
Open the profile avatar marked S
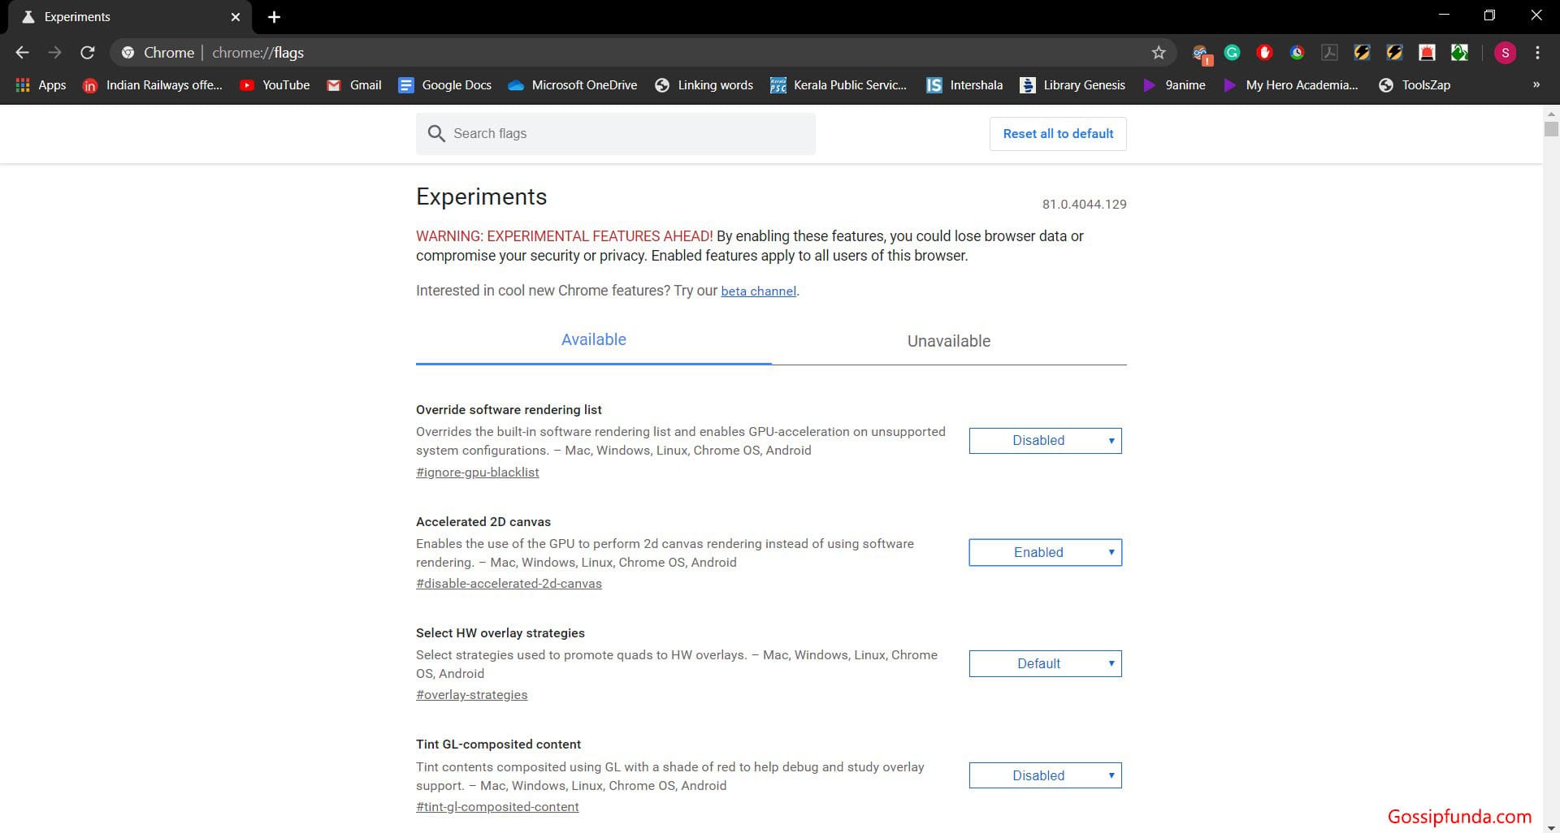click(x=1506, y=53)
